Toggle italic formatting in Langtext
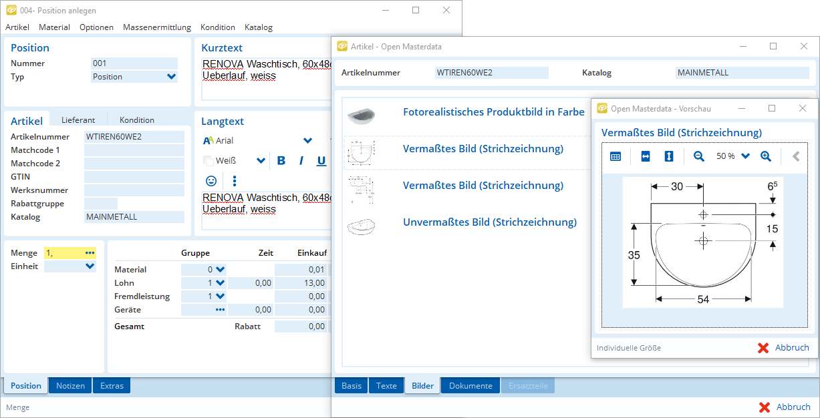 click(x=301, y=161)
